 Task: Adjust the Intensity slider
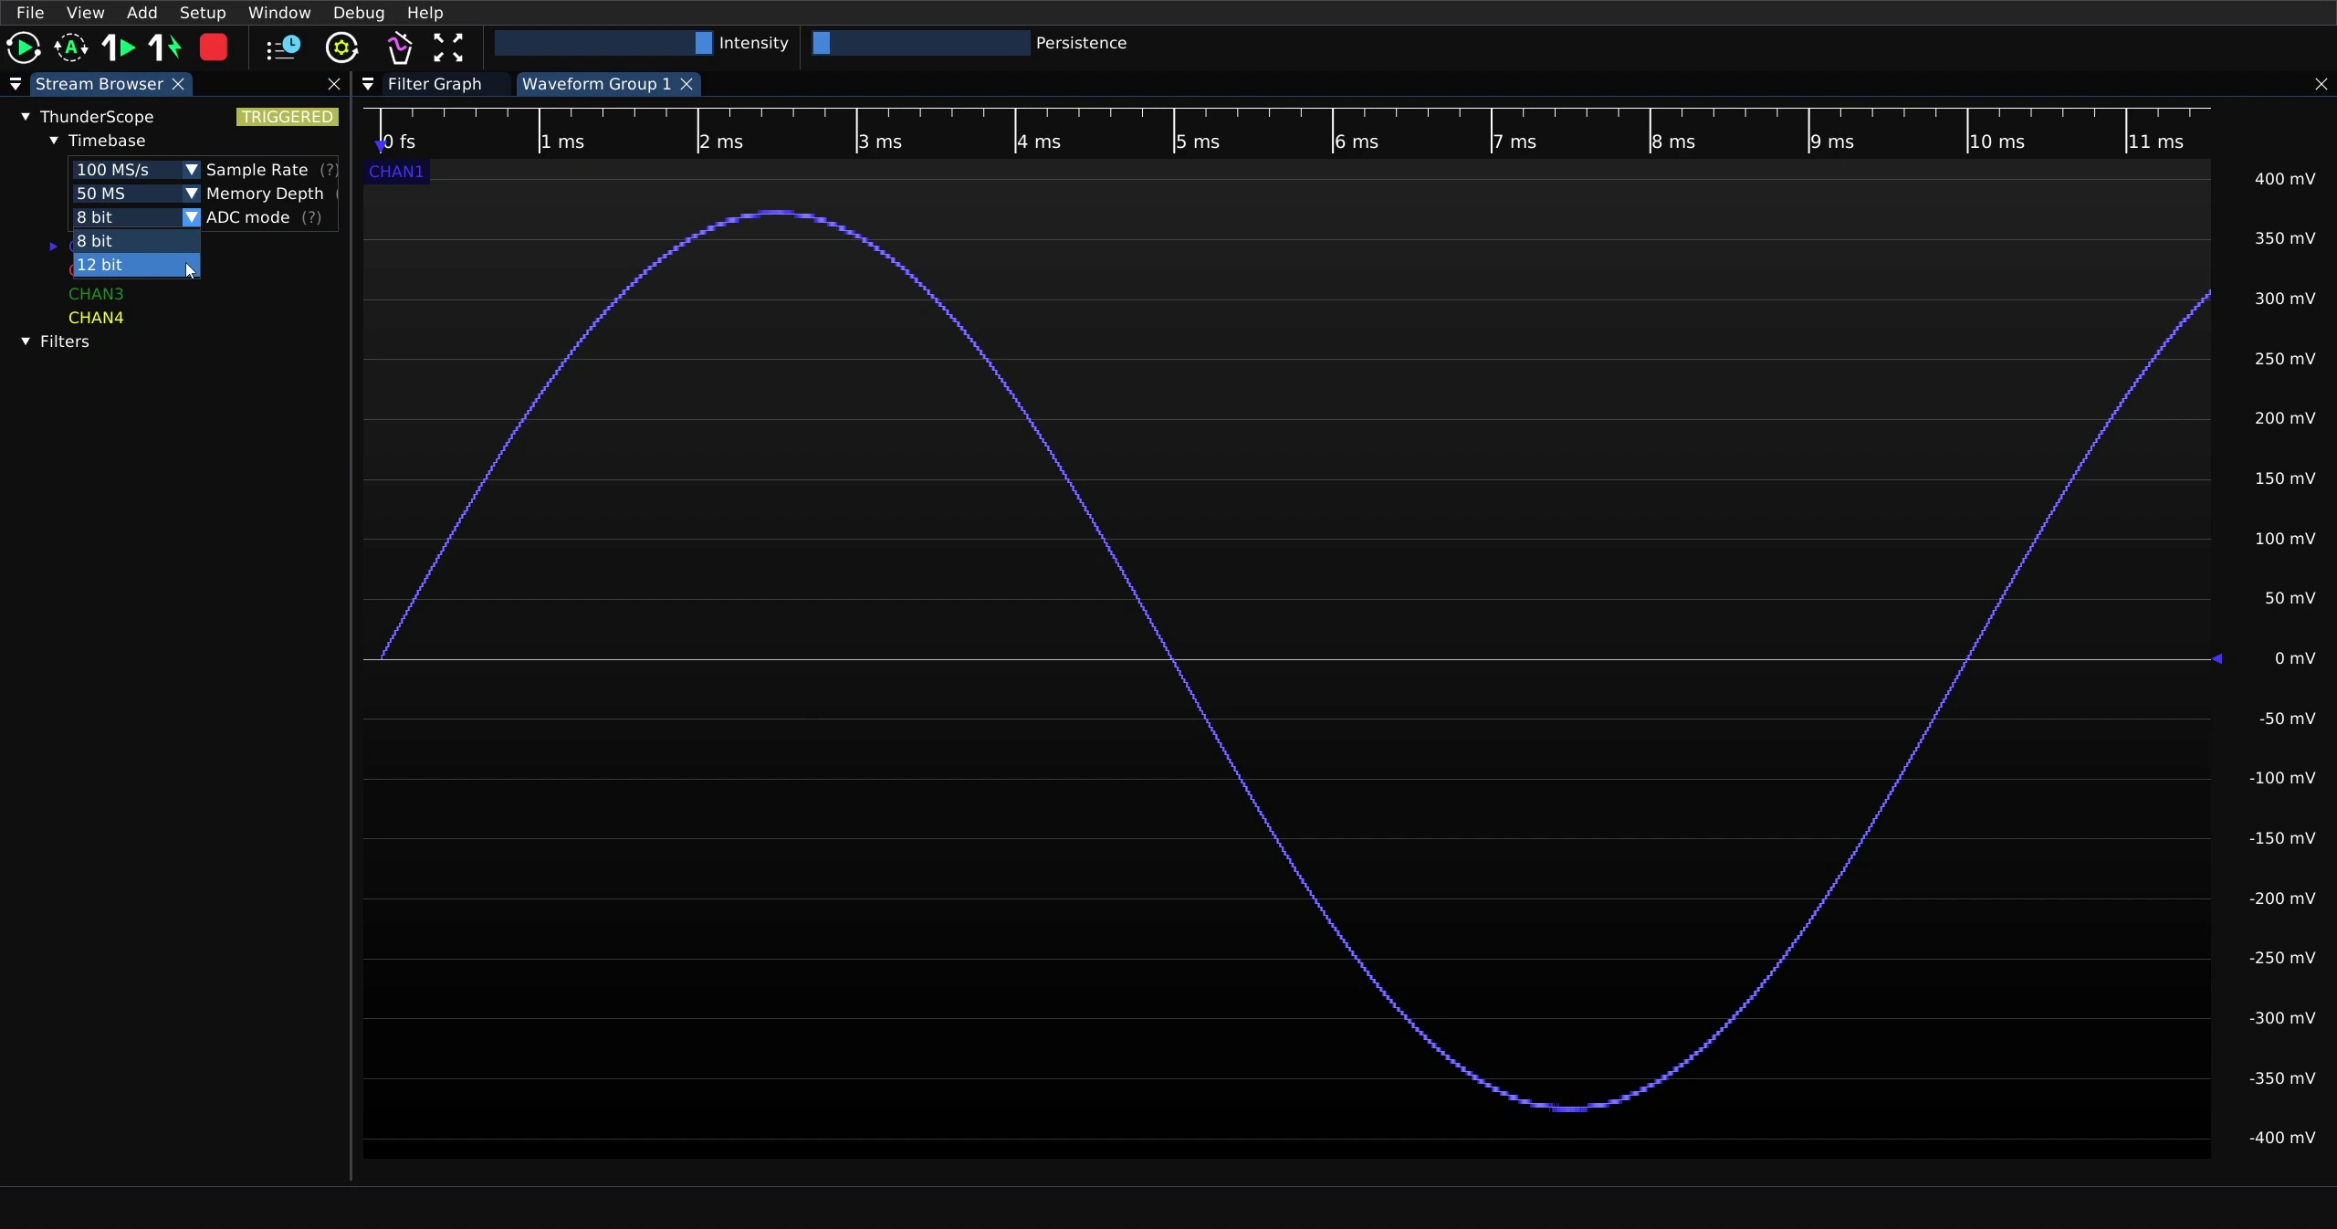(603, 43)
